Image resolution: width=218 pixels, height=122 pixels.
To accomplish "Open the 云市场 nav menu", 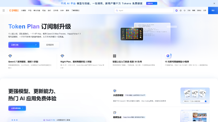I will 55,11.
